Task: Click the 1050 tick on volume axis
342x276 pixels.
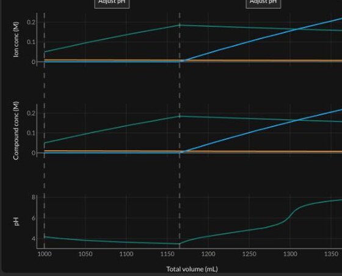Action: pyautogui.click(x=85, y=254)
